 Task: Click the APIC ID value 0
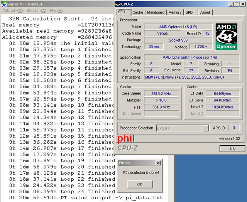(x=234, y=128)
